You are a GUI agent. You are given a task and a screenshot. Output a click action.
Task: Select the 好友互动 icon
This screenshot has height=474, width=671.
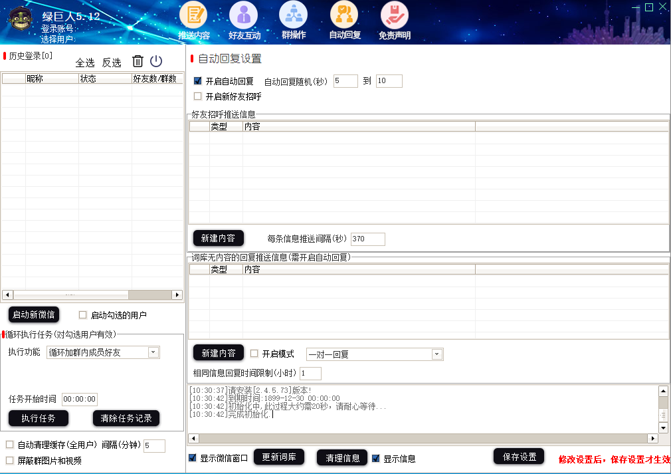coord(243,15)
